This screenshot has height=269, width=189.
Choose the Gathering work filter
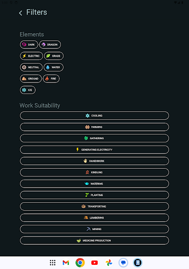pyautogui.click(x=94, y=138)
